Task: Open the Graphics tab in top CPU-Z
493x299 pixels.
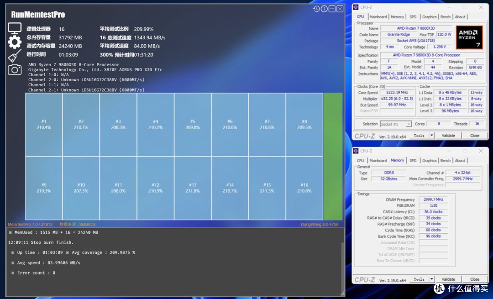Action: tap(429, 17)
